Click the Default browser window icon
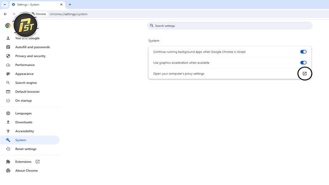 [8, 92]
